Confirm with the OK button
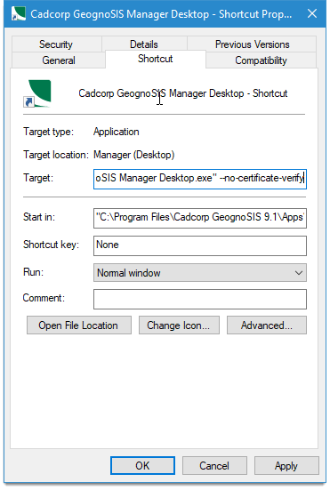330x490 pixels. pos(142,466)
